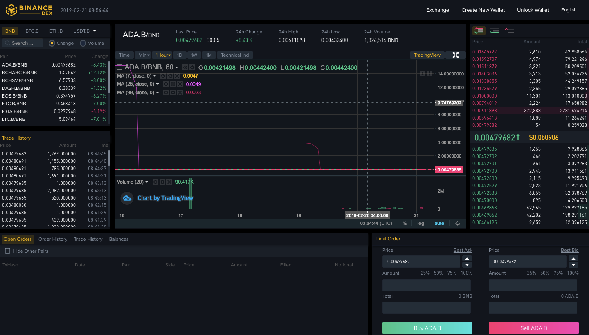Expand MA (99, close, 0) dropdown arrow
Screen dimensions: 589x335
click(x=157, y=93)
